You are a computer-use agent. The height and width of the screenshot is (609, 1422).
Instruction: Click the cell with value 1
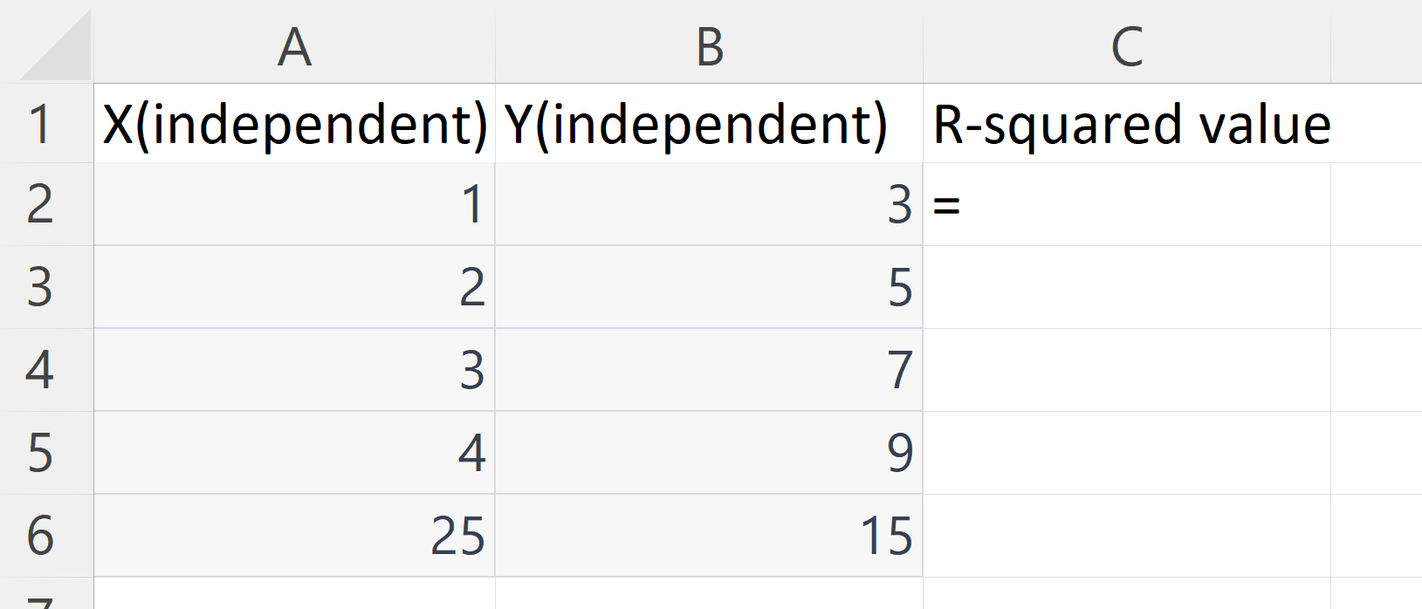coord(292,205)
